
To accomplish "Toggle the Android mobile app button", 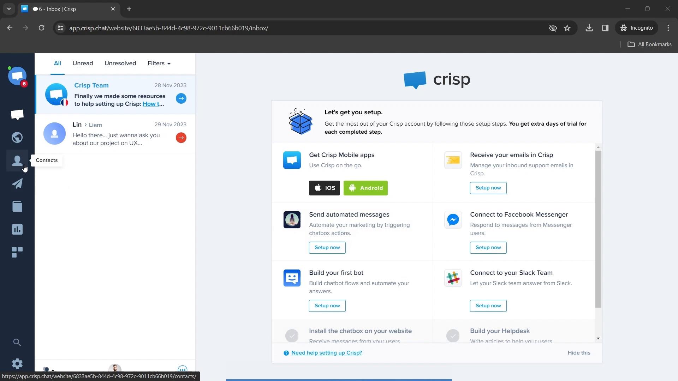I will point(365,187).
